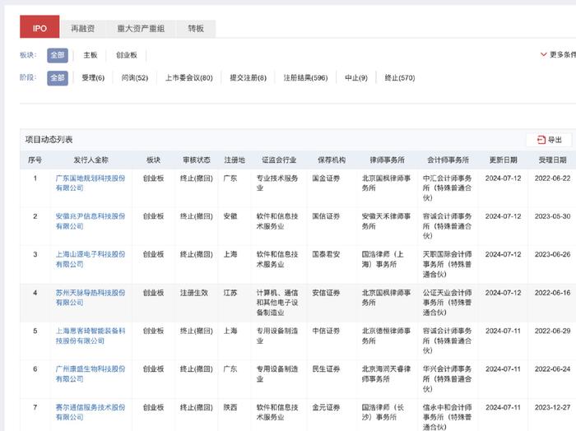
Task: Click 安信证券 sponsor cell
Action: [326, 293]
